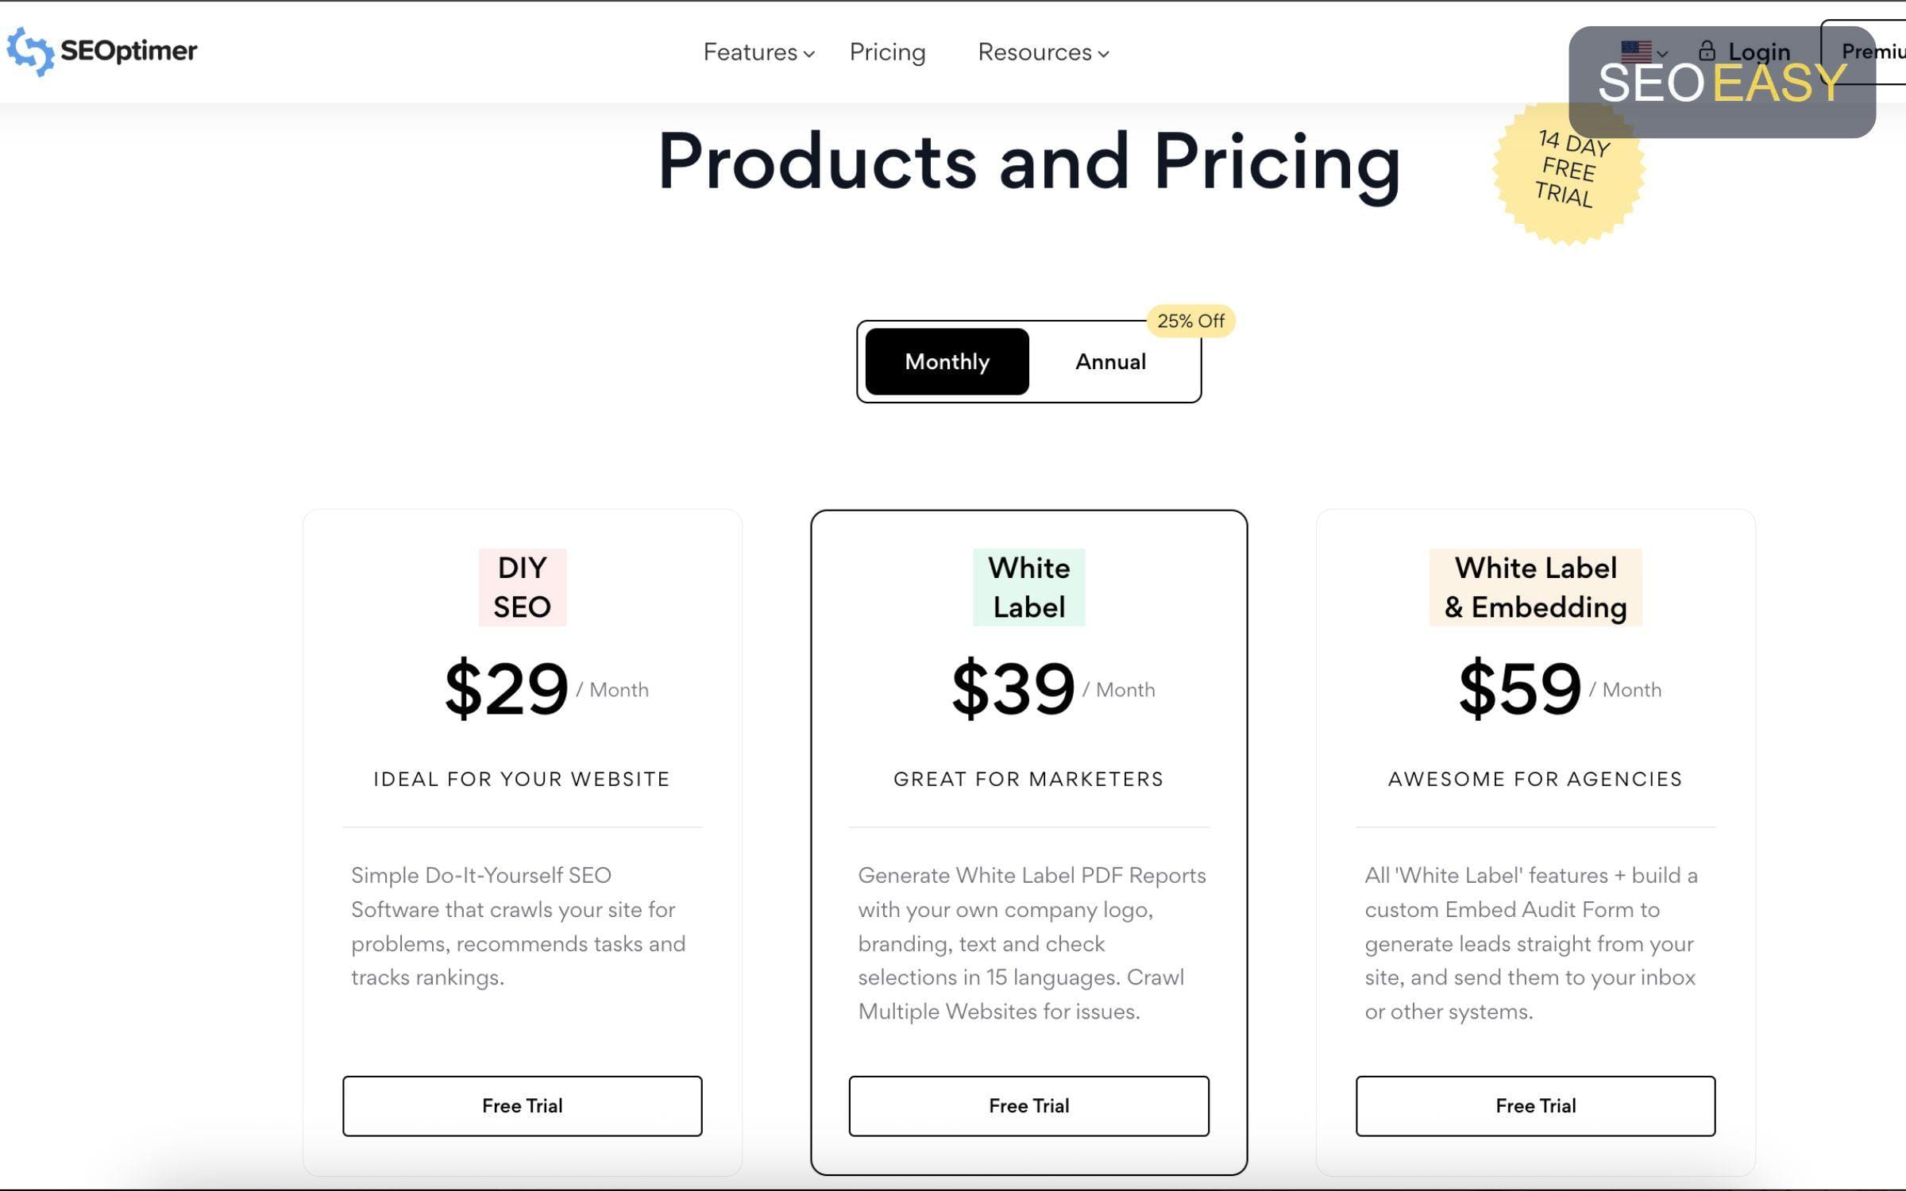Viewport: 1906px width, 1191px height.
Task: Click the US flag language icon
Action: [x=1636, y=52]
